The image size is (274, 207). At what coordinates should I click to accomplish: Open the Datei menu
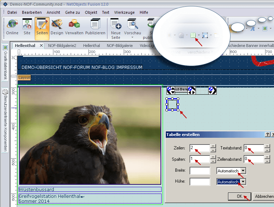click(12, 12)
